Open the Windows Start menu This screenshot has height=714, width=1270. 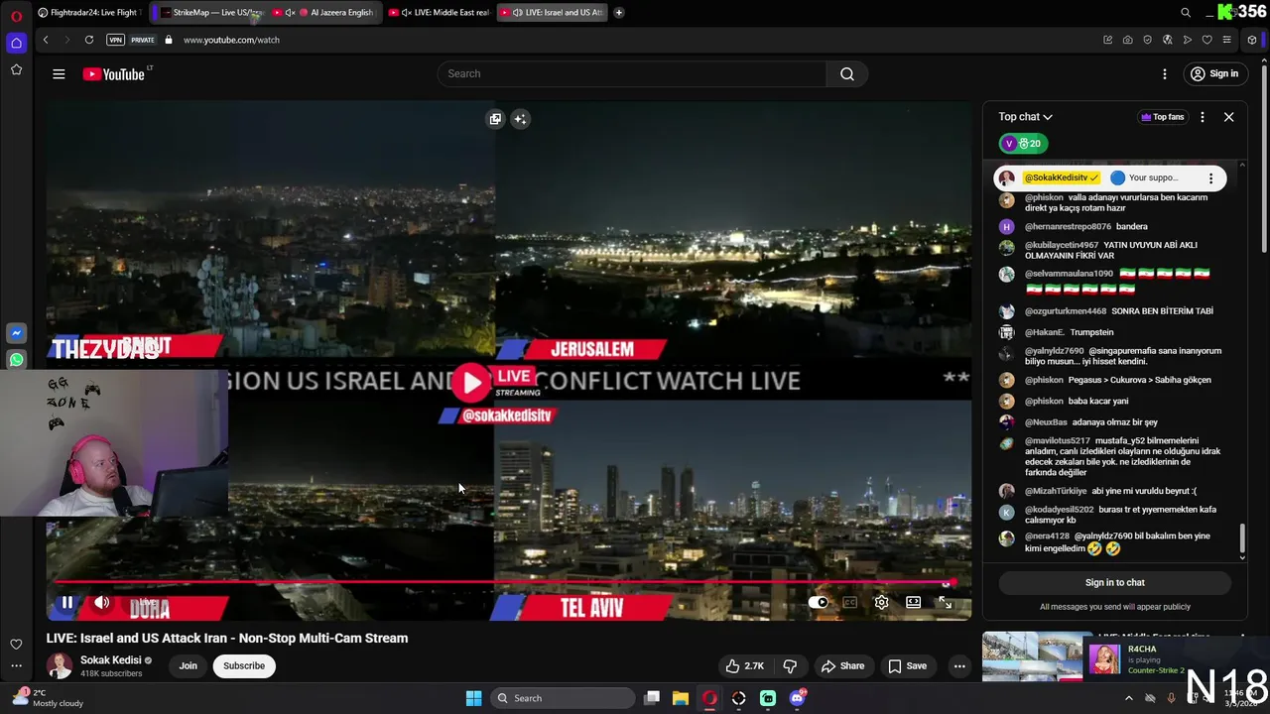473,698
